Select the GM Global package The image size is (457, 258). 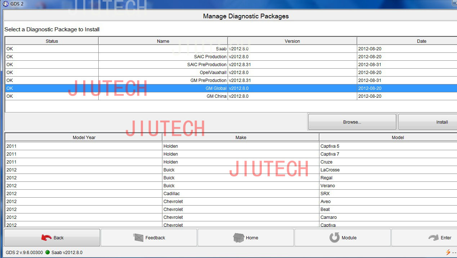pyautogui.click(x=231, y=88)
